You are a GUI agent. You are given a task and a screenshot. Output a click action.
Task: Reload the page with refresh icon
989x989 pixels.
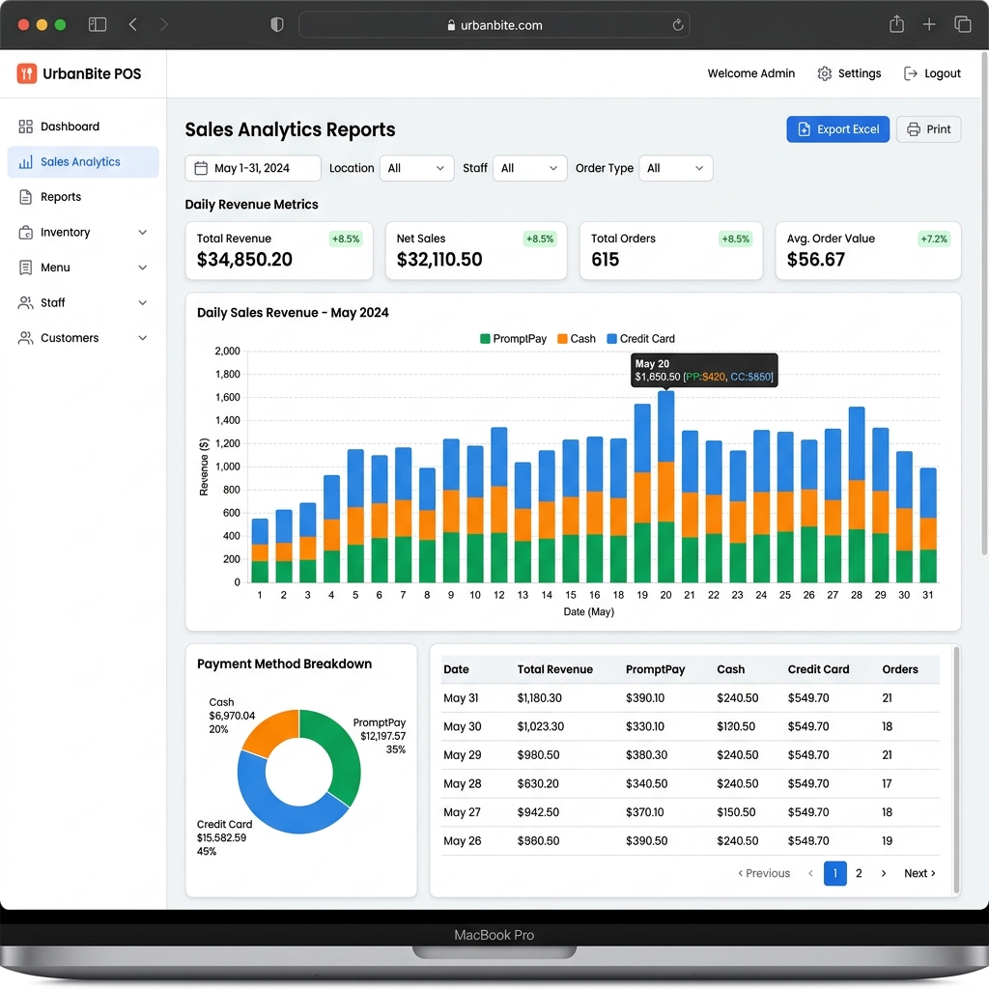(x=678, y=25)
